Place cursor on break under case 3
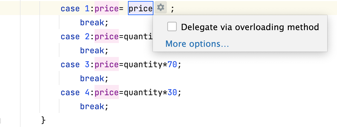Image resolution: width=337 pixels, height=128 pixels. click(x=92, y=79)
